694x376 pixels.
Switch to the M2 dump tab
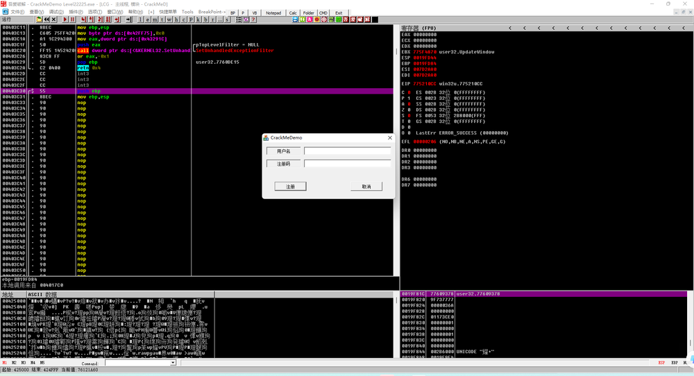(x=15, y=362)
